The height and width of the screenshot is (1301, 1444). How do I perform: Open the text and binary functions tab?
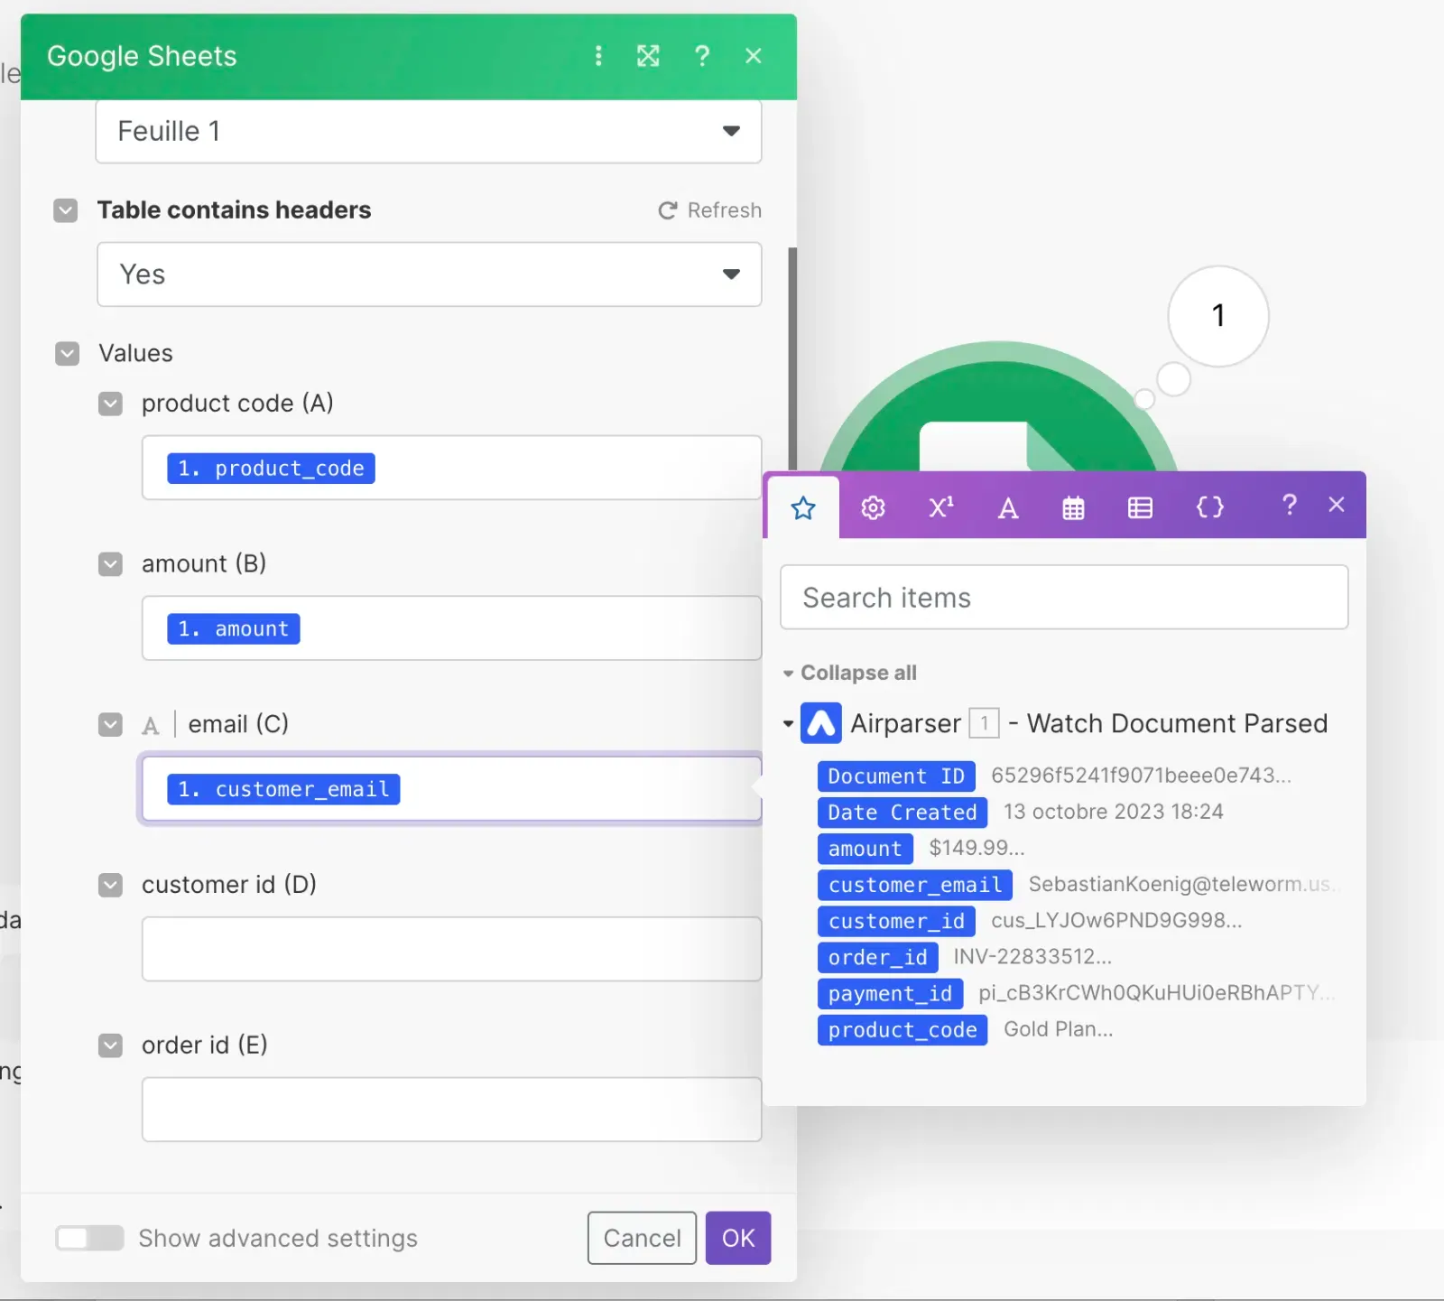point(1008,508)
